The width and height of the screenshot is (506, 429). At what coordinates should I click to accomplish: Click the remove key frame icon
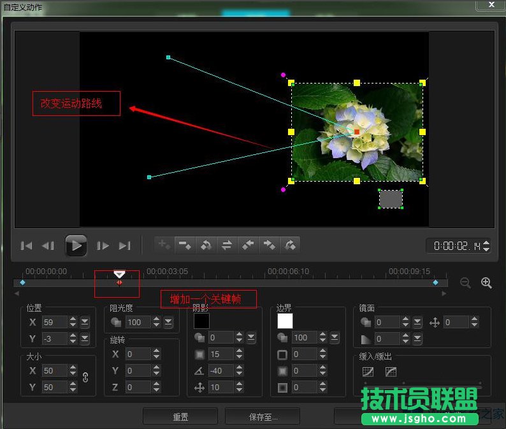pos(185,245)
